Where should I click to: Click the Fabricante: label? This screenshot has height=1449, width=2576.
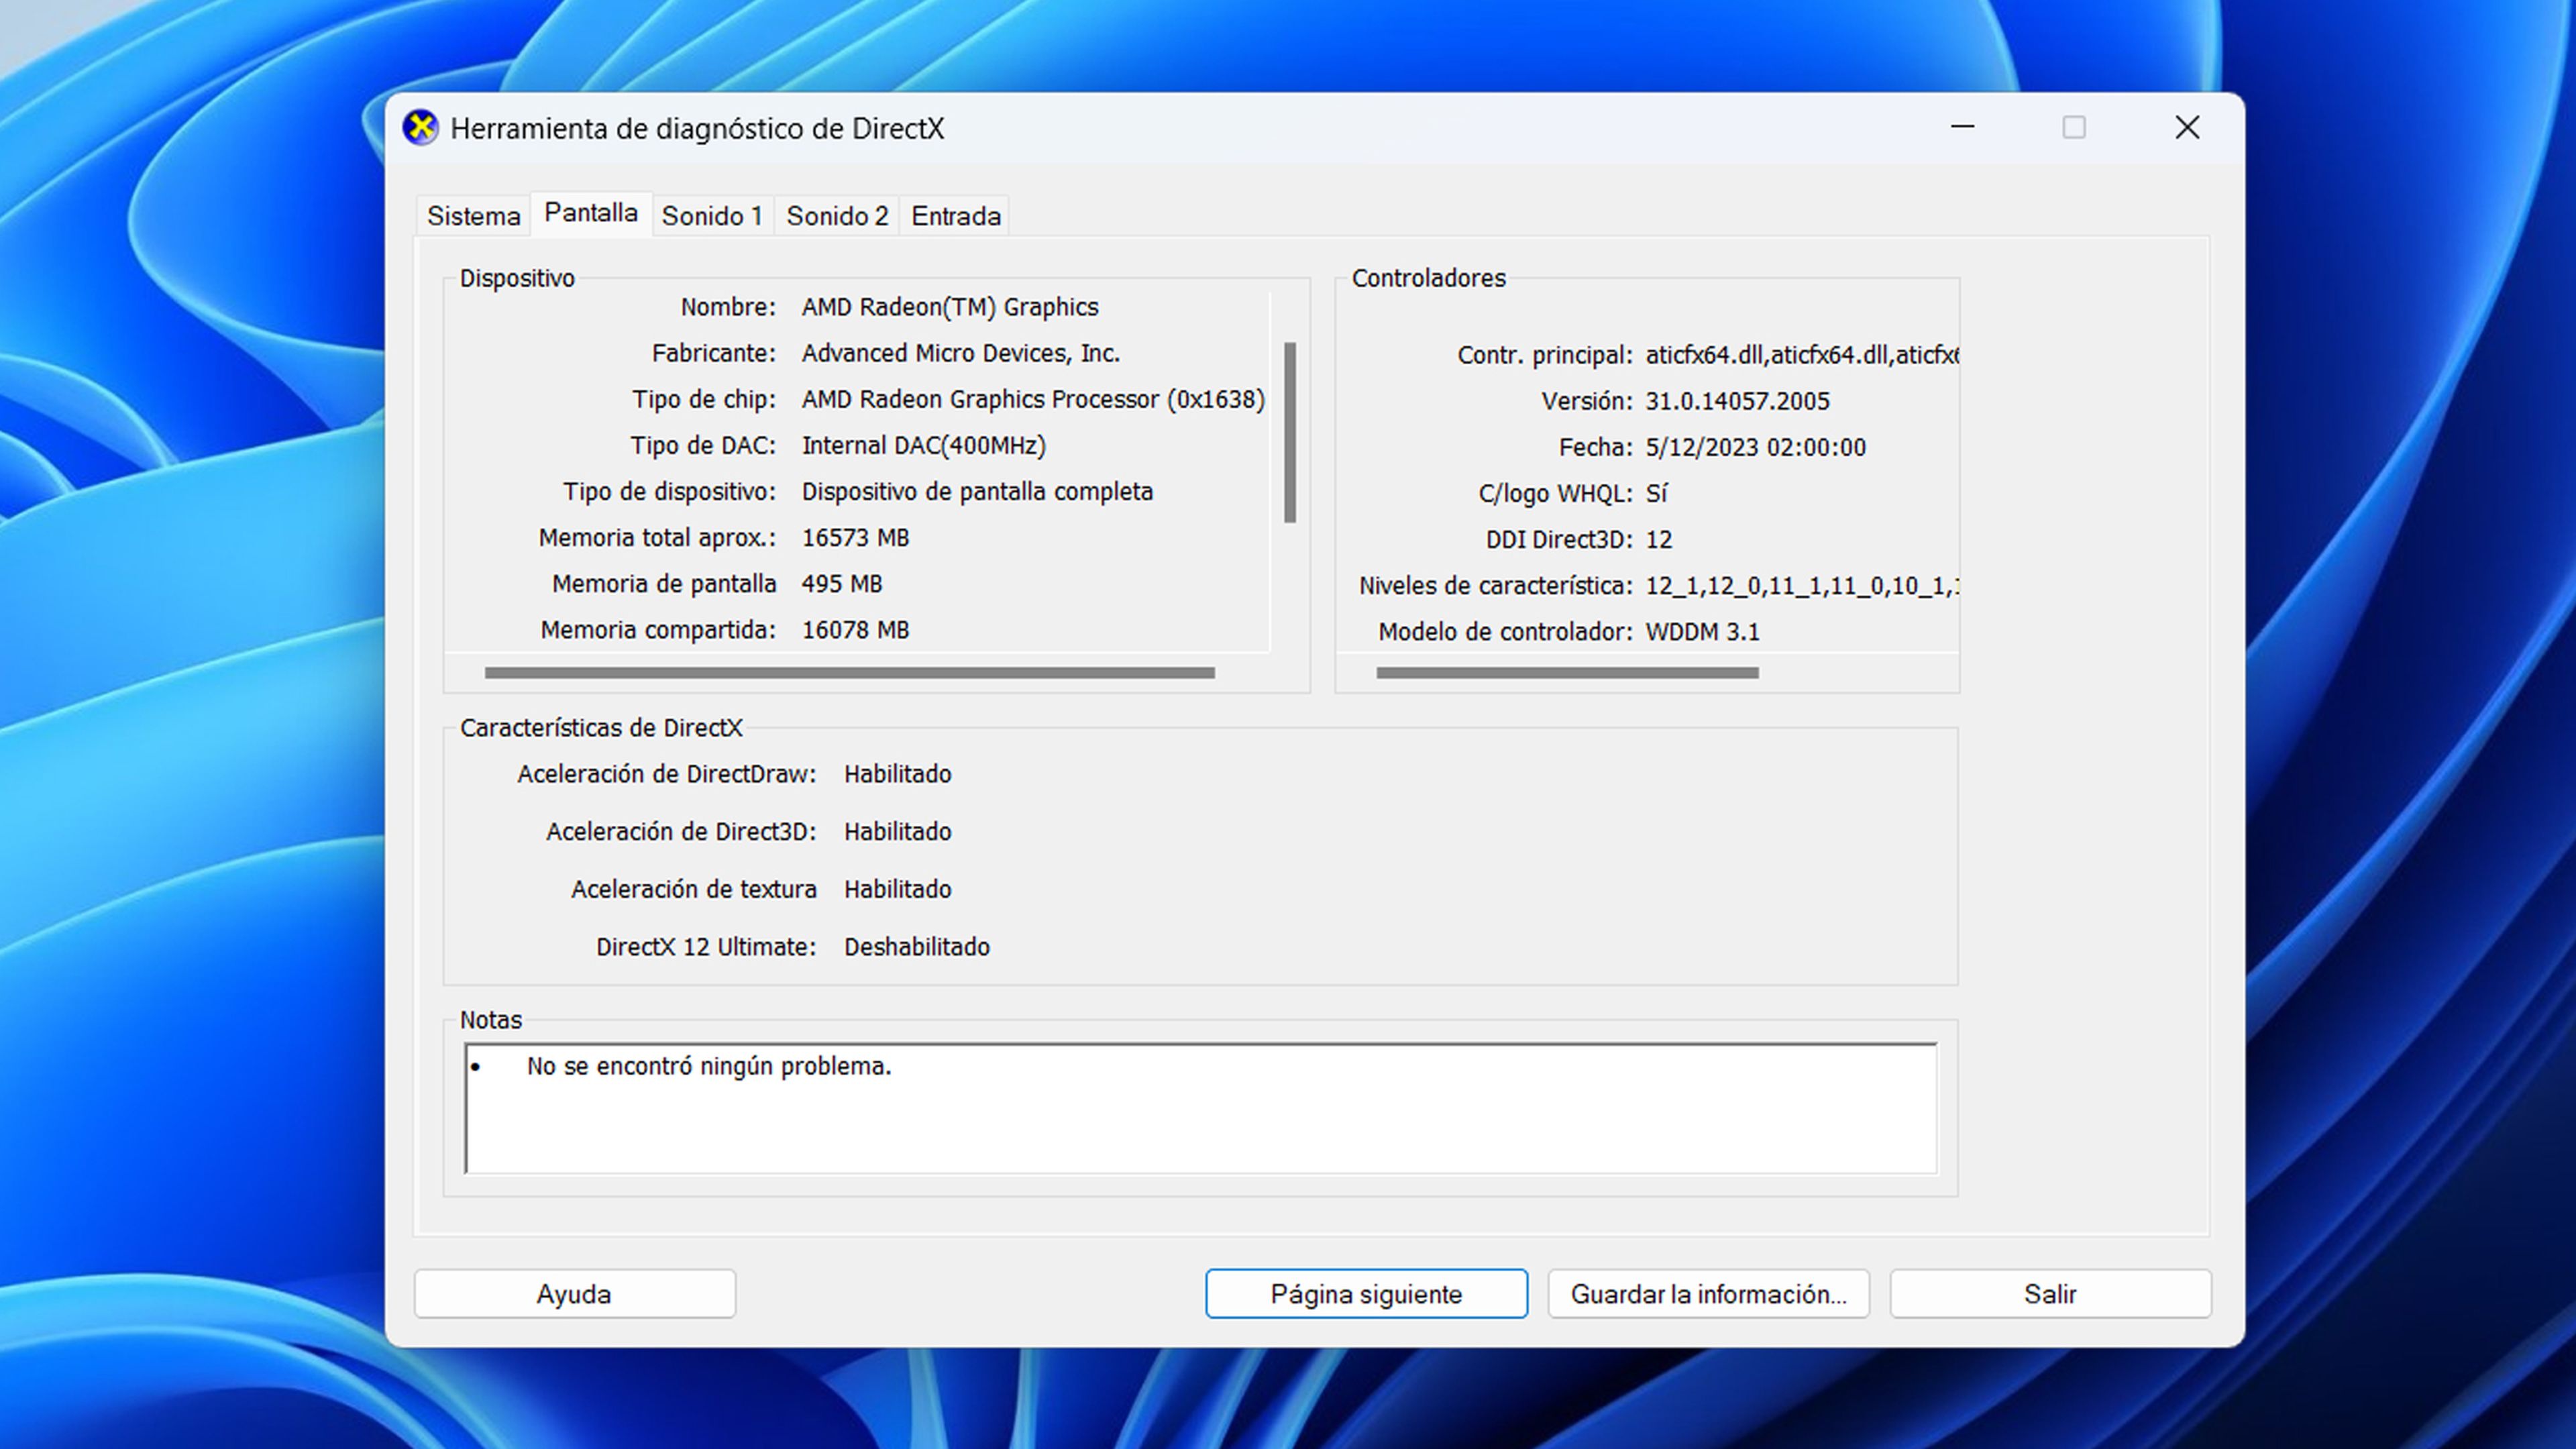(x=713, y=353)
